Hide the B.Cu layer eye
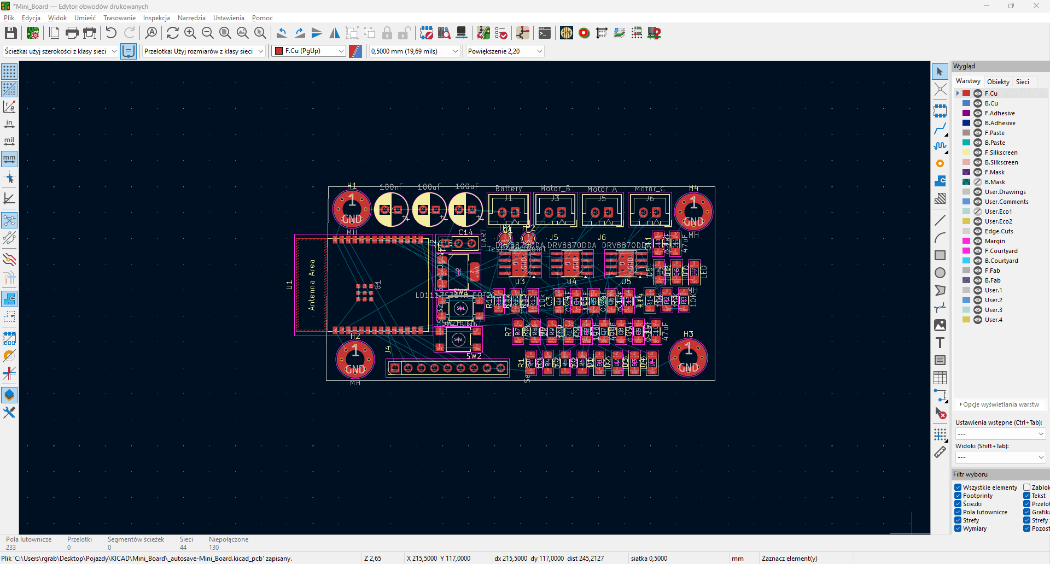1050x564 pixels. pyautogui.click(x=978, y=103)
